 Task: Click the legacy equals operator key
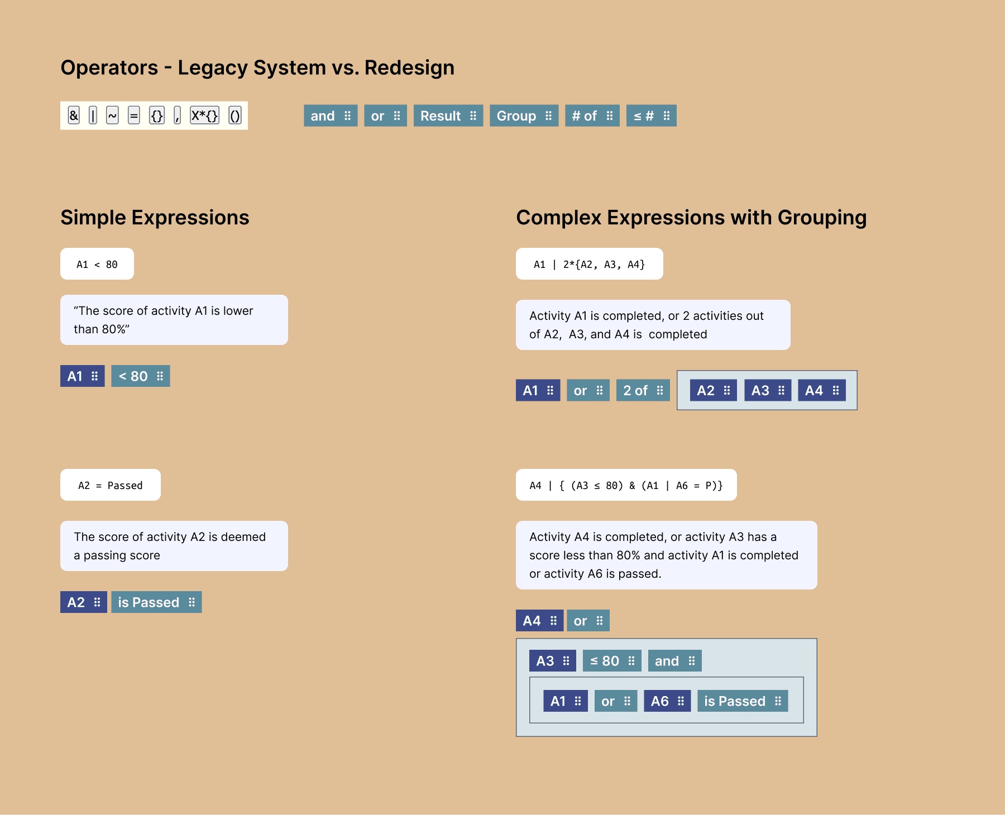point(134,116)
